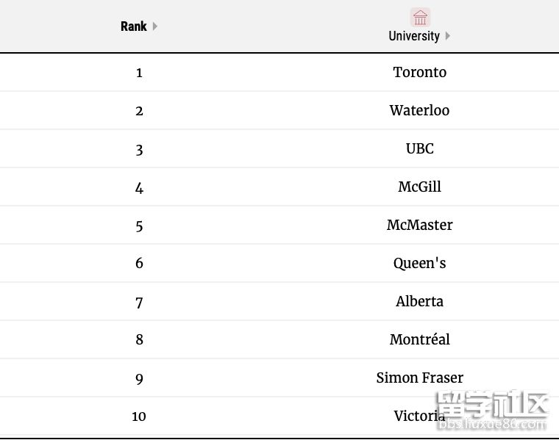Click rank number 5 cell
This screenshot has width=559, height=440.
click(x=139, y=226)
